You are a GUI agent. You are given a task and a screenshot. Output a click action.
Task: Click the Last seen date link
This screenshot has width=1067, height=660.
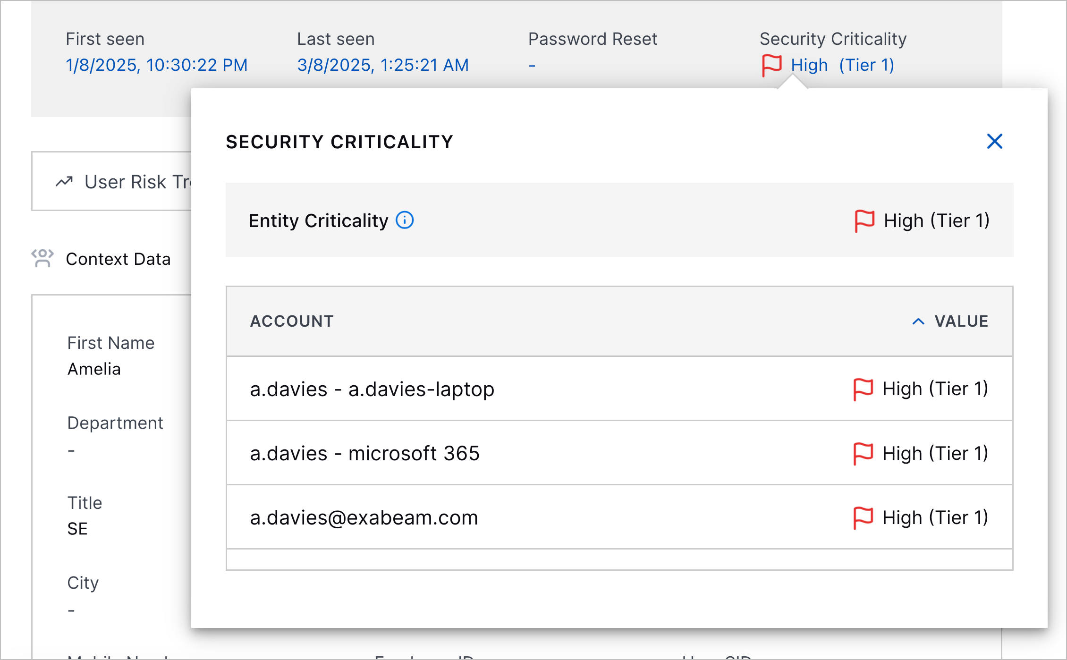383,65
